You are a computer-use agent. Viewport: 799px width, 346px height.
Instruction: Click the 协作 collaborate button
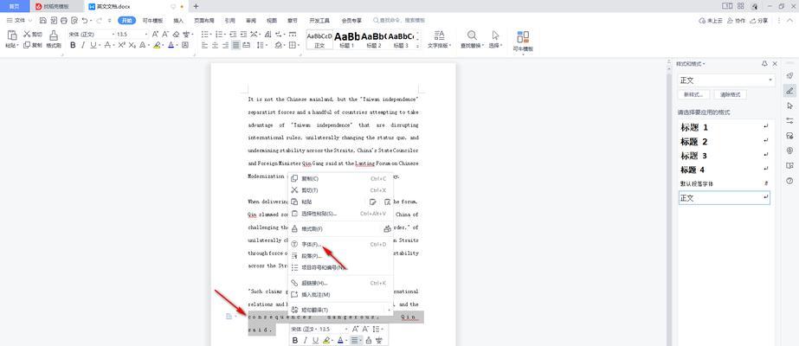point(736,21)
